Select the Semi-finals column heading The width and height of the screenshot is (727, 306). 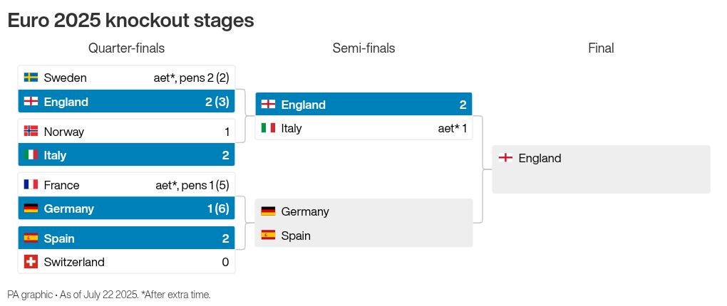[x=364, y=48]
